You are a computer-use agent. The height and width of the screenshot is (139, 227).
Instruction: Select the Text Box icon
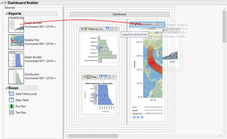[x=11, y=112]
